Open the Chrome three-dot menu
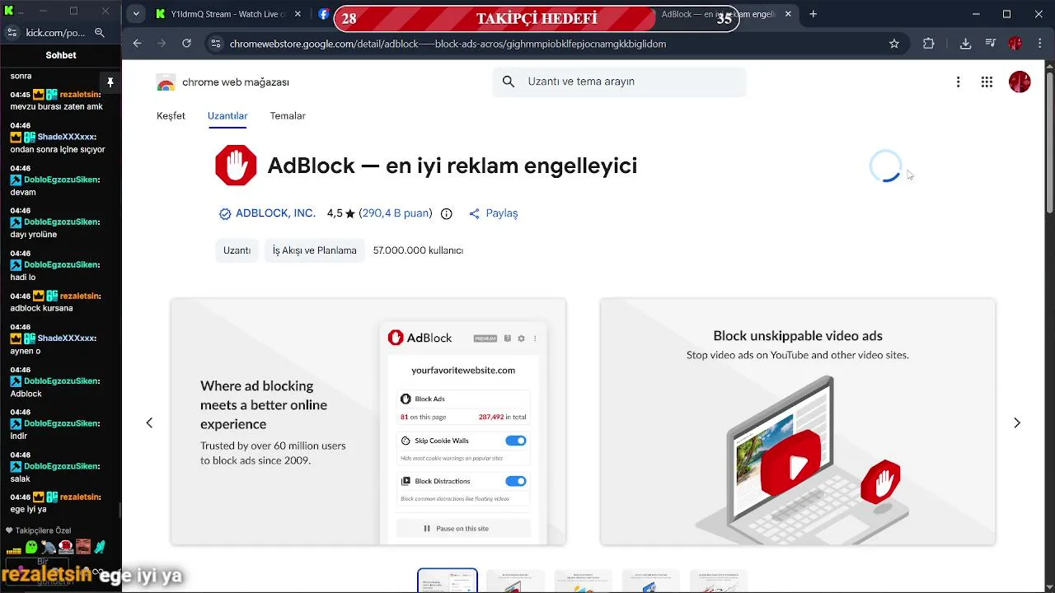The width and height of the screenshot is (1055, 593). pyautogui.click(x=1039, y=44)
